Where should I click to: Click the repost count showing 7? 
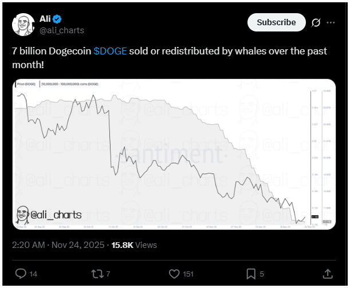(108, 274)
